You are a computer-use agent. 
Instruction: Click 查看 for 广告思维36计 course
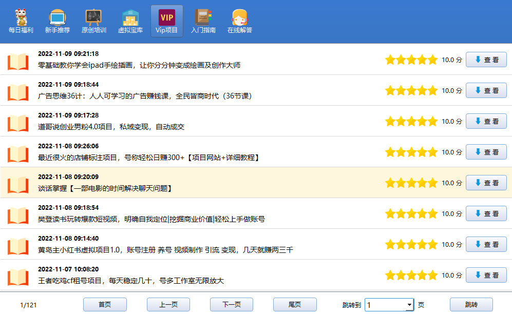pos(486,90)
